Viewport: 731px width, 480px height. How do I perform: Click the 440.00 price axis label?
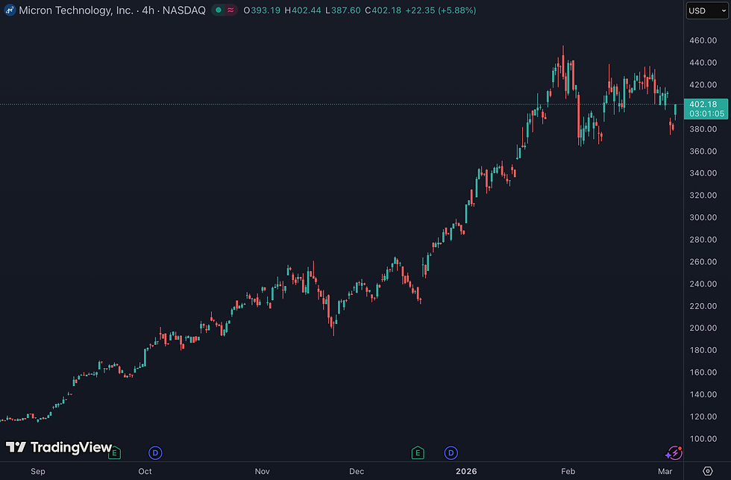[x=703, y=63]
